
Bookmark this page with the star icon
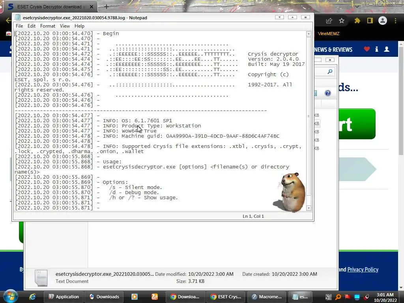(342, 21)
